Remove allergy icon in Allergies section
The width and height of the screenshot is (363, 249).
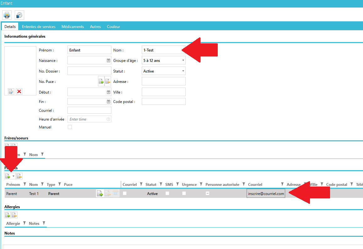(x=14, y=215)
